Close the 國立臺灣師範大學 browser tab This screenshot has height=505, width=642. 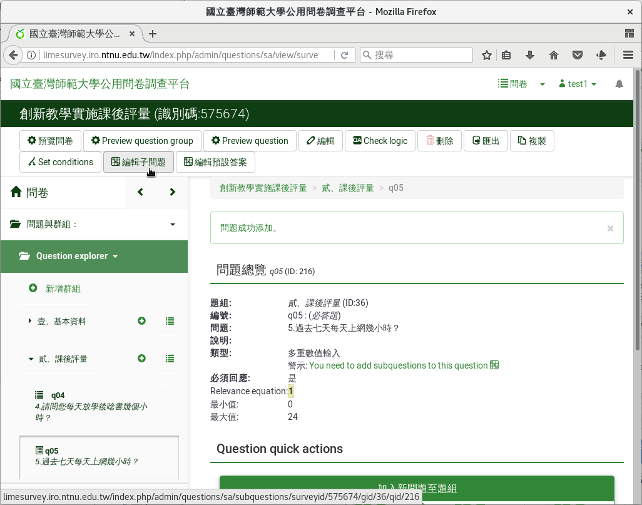(132, 34)
